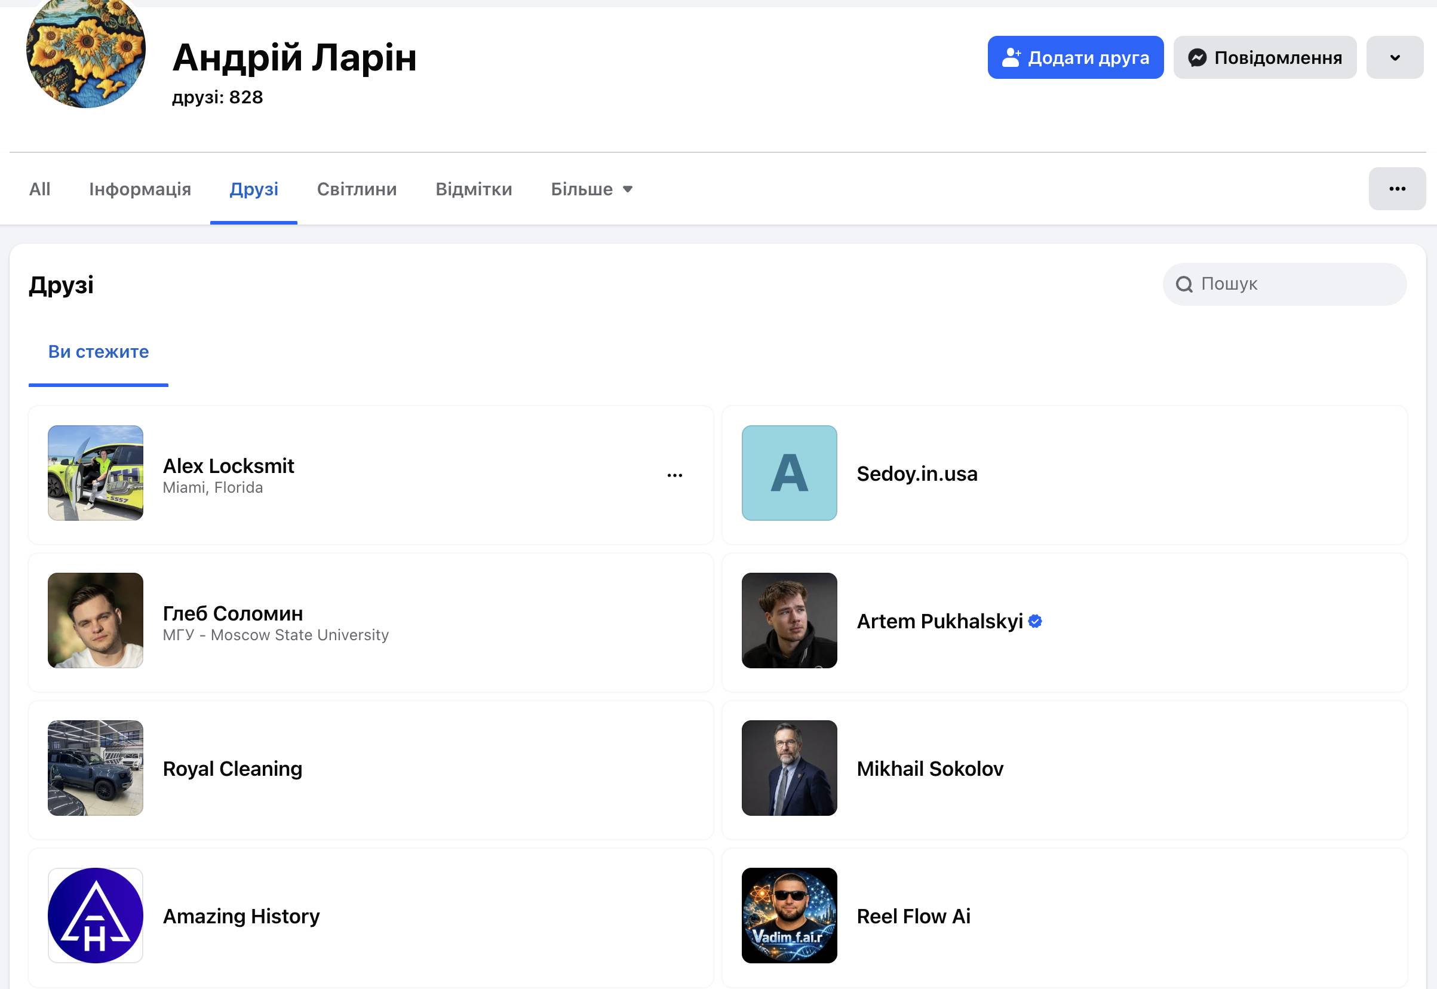The height and width of the screenshot is (989, 1437).
Task: Open the Reel Flow Ai profile link
Action: [x=913, y=916]
